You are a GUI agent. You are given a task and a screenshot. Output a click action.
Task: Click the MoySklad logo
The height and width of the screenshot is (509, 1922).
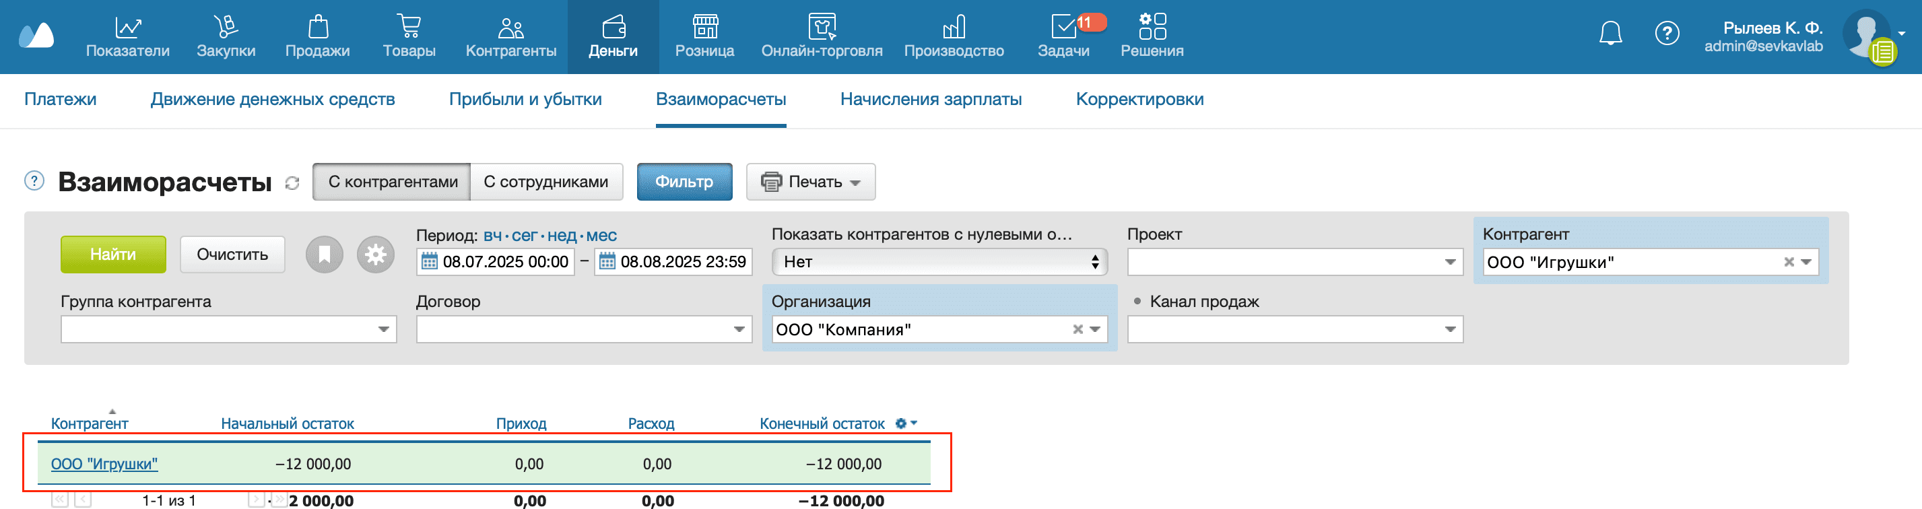tap(36, 35)
